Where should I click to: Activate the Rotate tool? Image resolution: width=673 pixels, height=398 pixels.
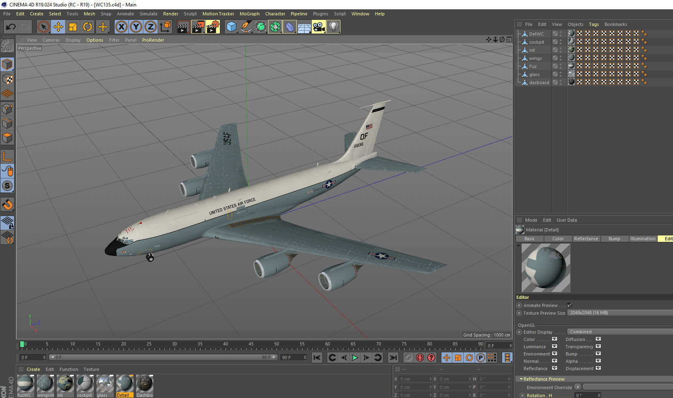[87, 27]
